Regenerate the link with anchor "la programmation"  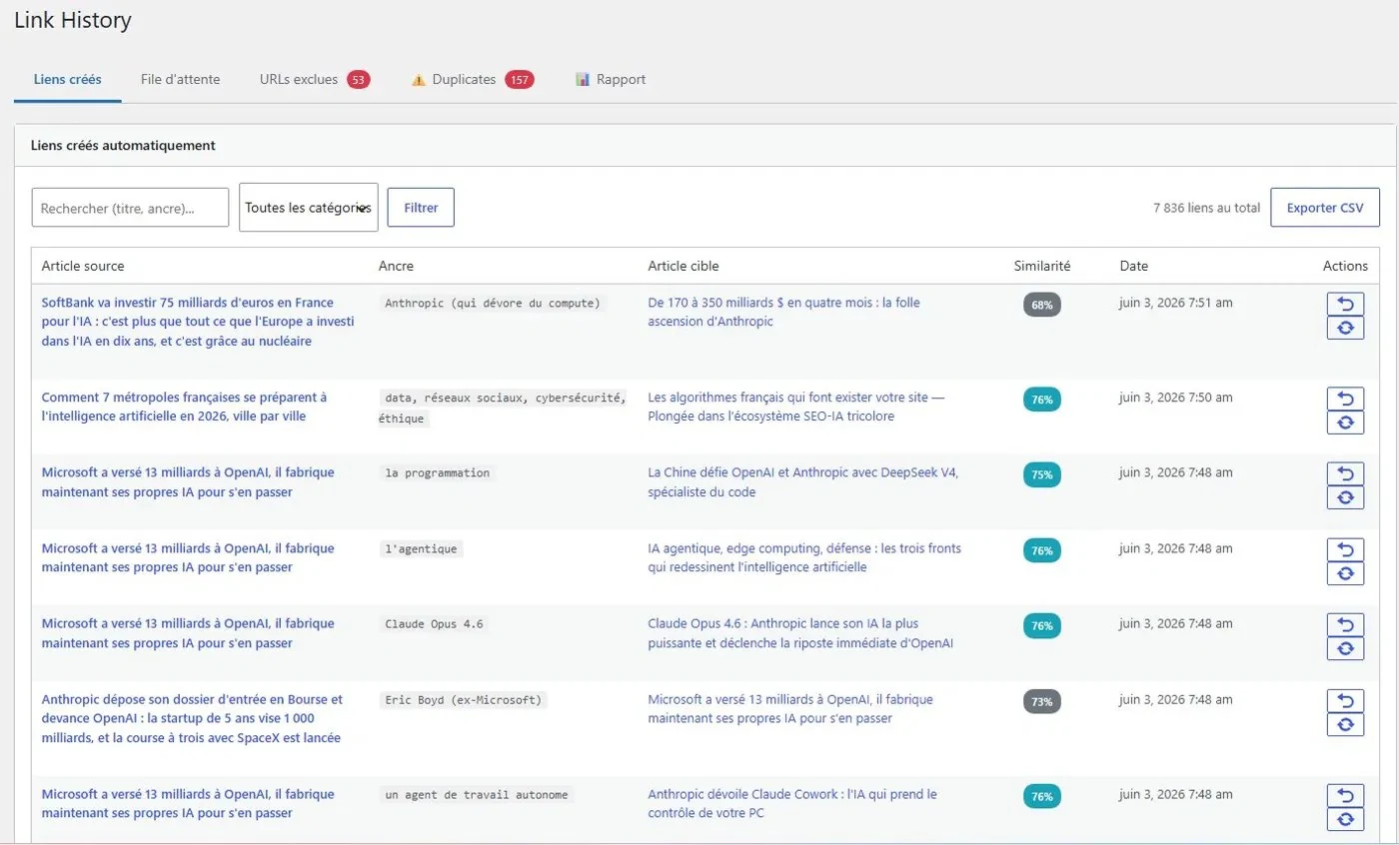(x=1345, y=497)
